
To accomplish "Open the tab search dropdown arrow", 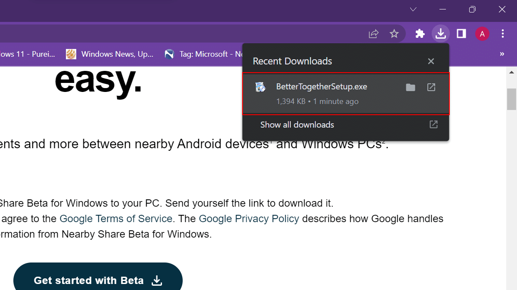I will pyautogui.click(x=413, y=9).
